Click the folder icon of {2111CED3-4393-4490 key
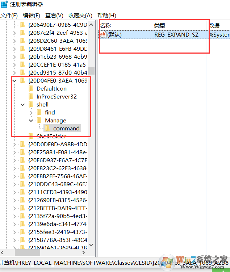Viewport: 230px width, 272px height. 22,192
